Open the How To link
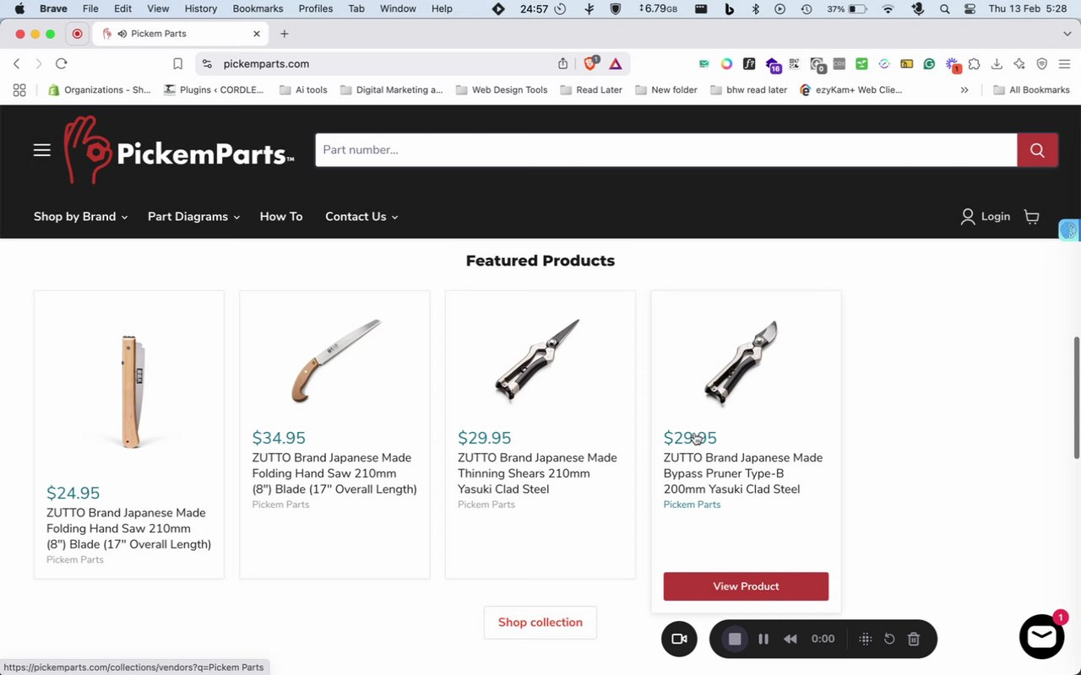This screenshot has width=1081, height=675. coord(281,217)
